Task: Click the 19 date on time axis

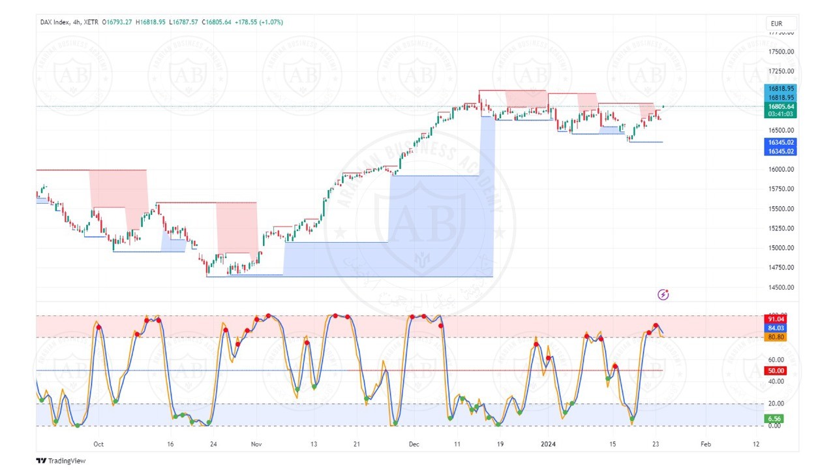Action: pos(500,444)
